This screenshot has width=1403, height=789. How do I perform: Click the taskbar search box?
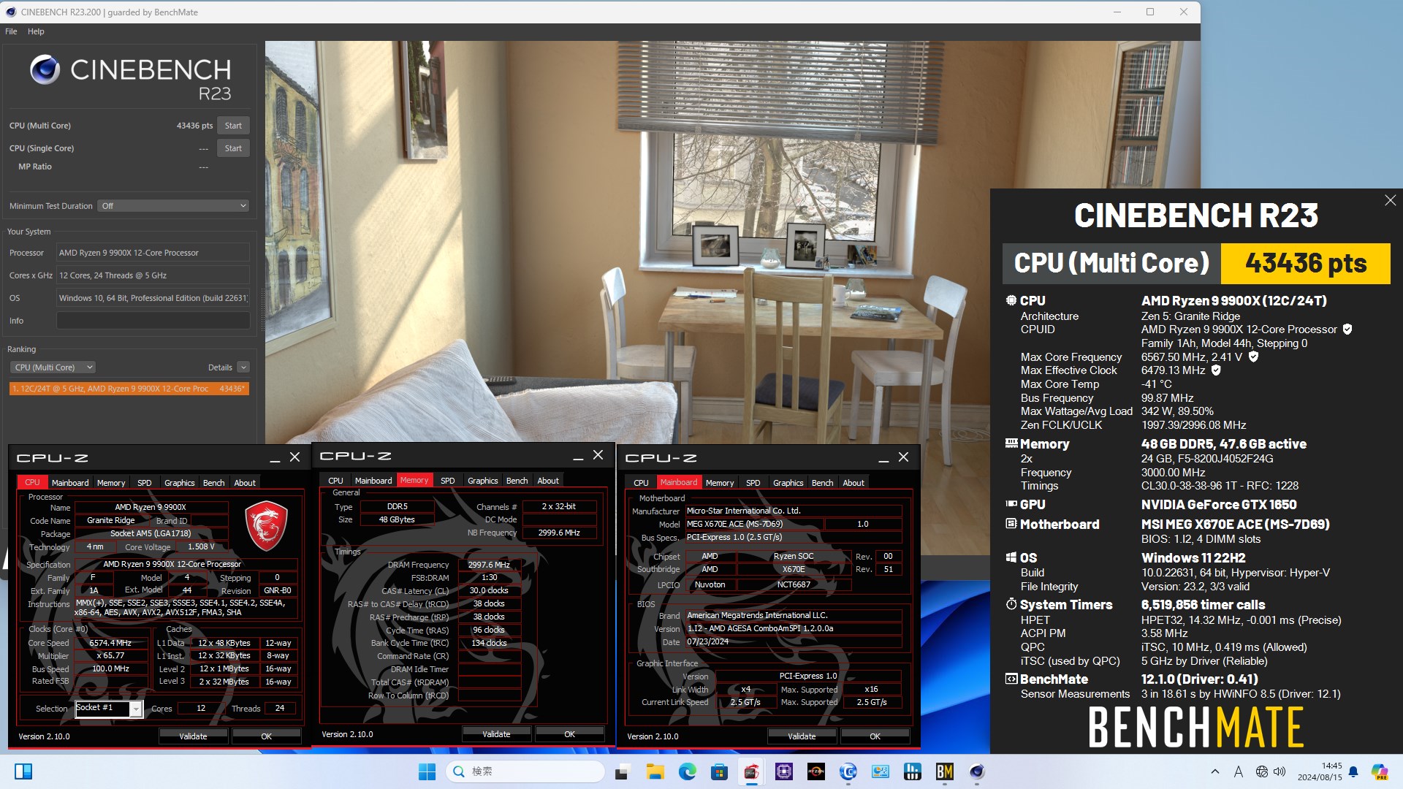tap(525, 771)
